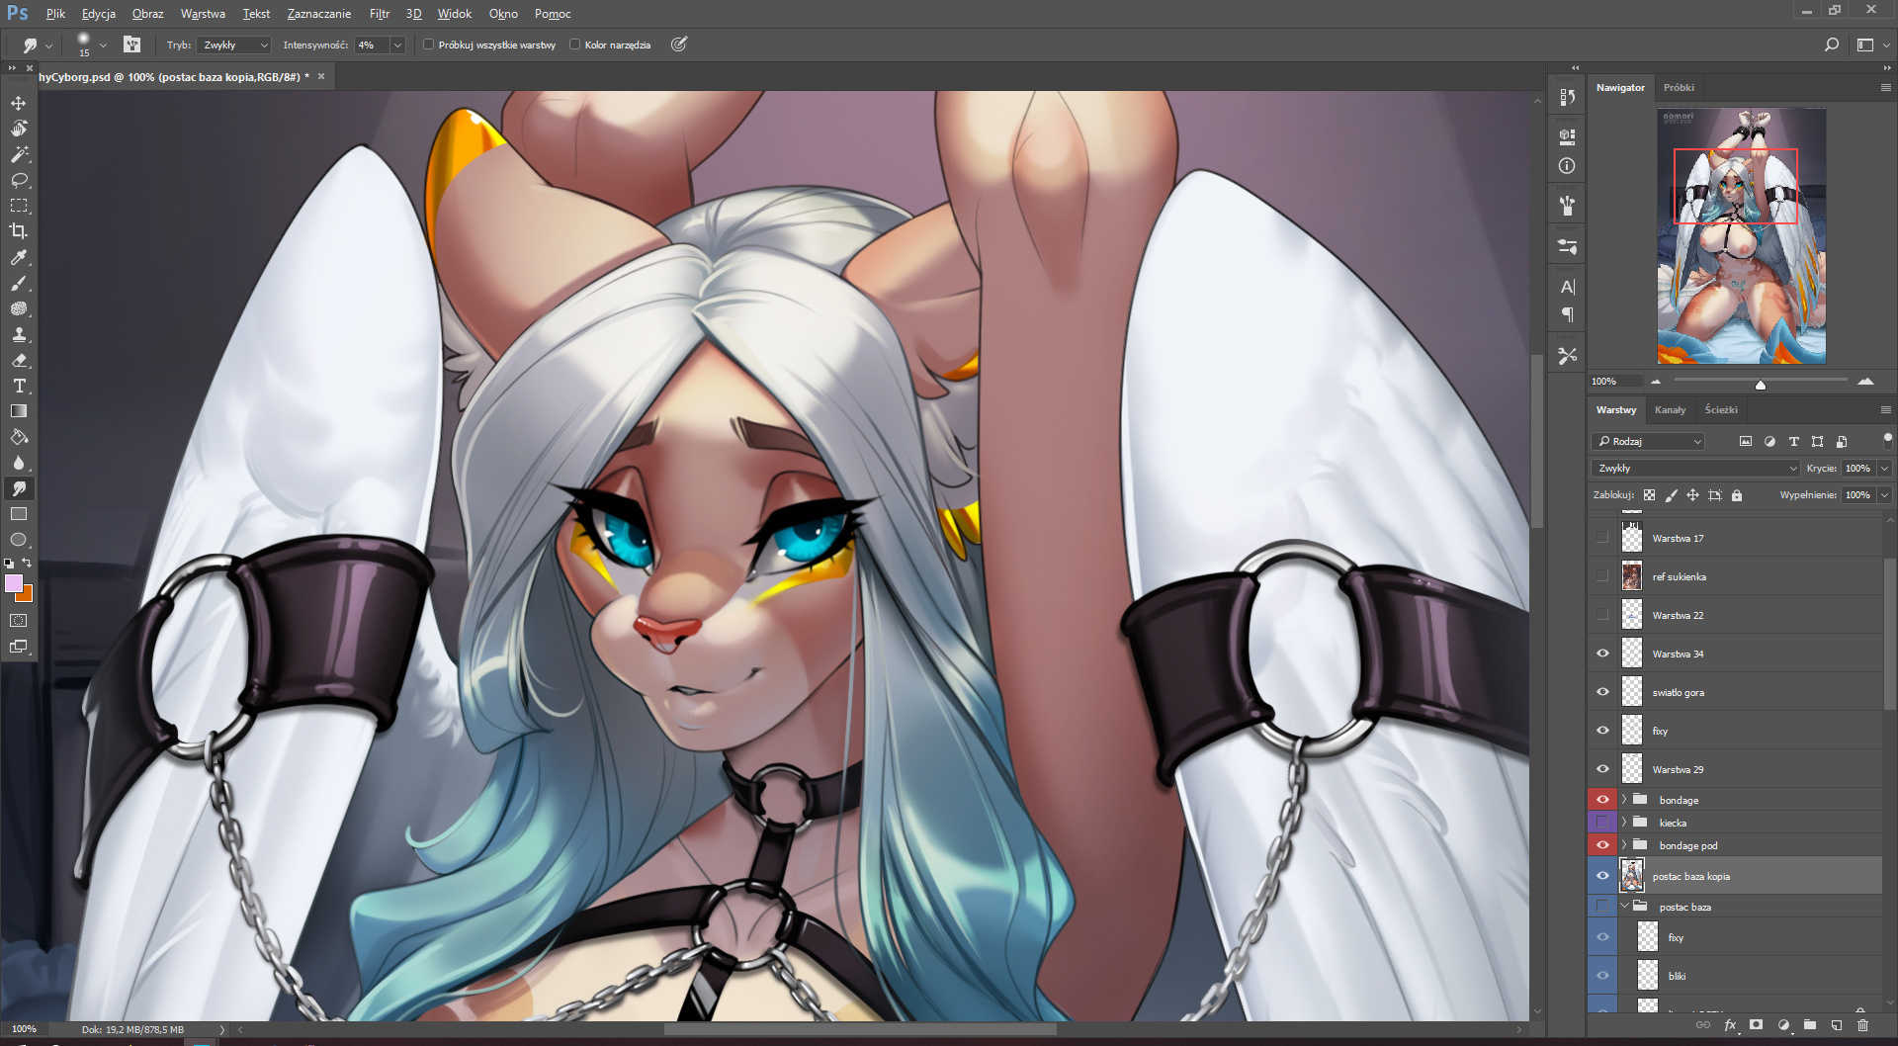The image size is (1898, 1046).
Task: Open the Tryb mode dropdown
Action: 234,44
